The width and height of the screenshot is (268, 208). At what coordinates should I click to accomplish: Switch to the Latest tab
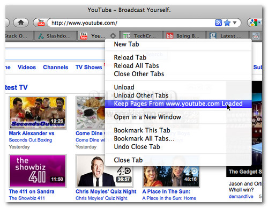click(x=227, y=36)
